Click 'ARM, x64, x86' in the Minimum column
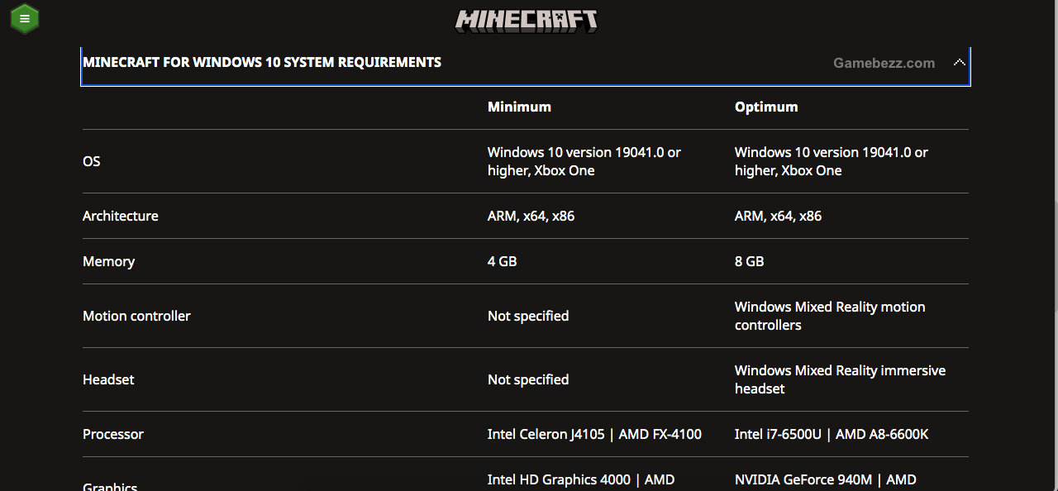The width and height of the screenshot is (1058, 491). pos(531,216)
